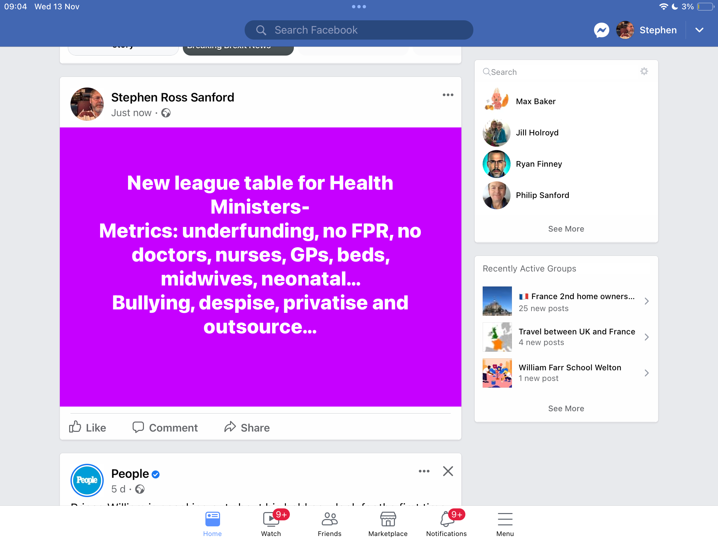Viewport: 718px width, 539px height.
Task: Click the purple post background
Action: pos(260,369)
